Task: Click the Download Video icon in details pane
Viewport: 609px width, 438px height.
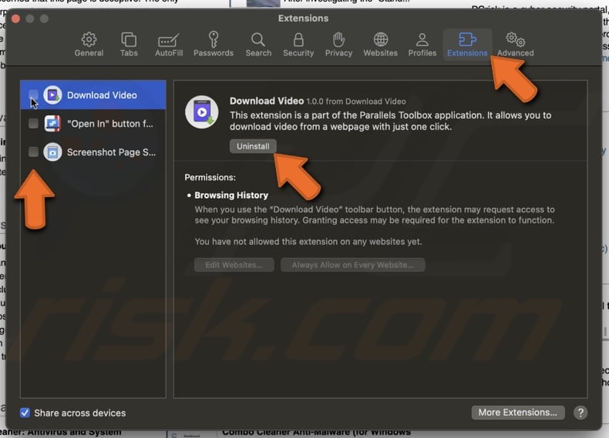Action: (201, 112)
